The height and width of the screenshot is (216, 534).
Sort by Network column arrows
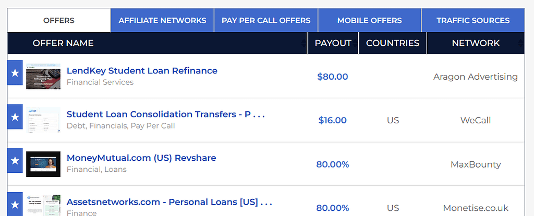(520, 43)
